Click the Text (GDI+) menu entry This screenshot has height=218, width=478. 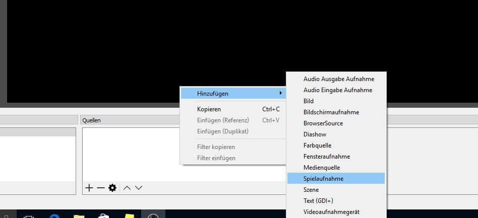click(318, 200)
